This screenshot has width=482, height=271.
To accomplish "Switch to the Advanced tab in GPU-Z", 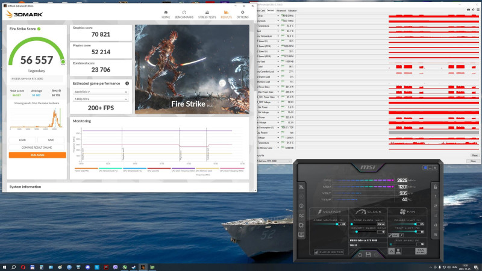I will pyautogui.click(x=281, y=10).
